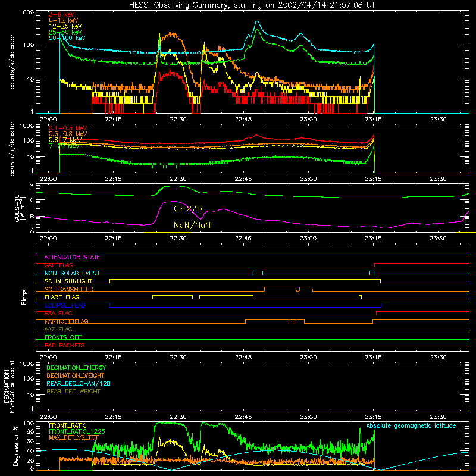Click the 22:45 tick label under the Flags plot
Viewport: 476px width, 476px height.
(243, 358)
